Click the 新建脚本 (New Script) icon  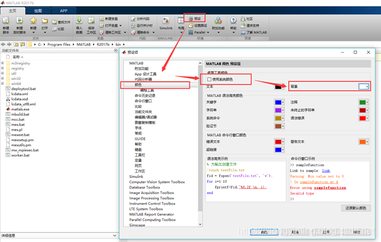[x=6, y=21]
